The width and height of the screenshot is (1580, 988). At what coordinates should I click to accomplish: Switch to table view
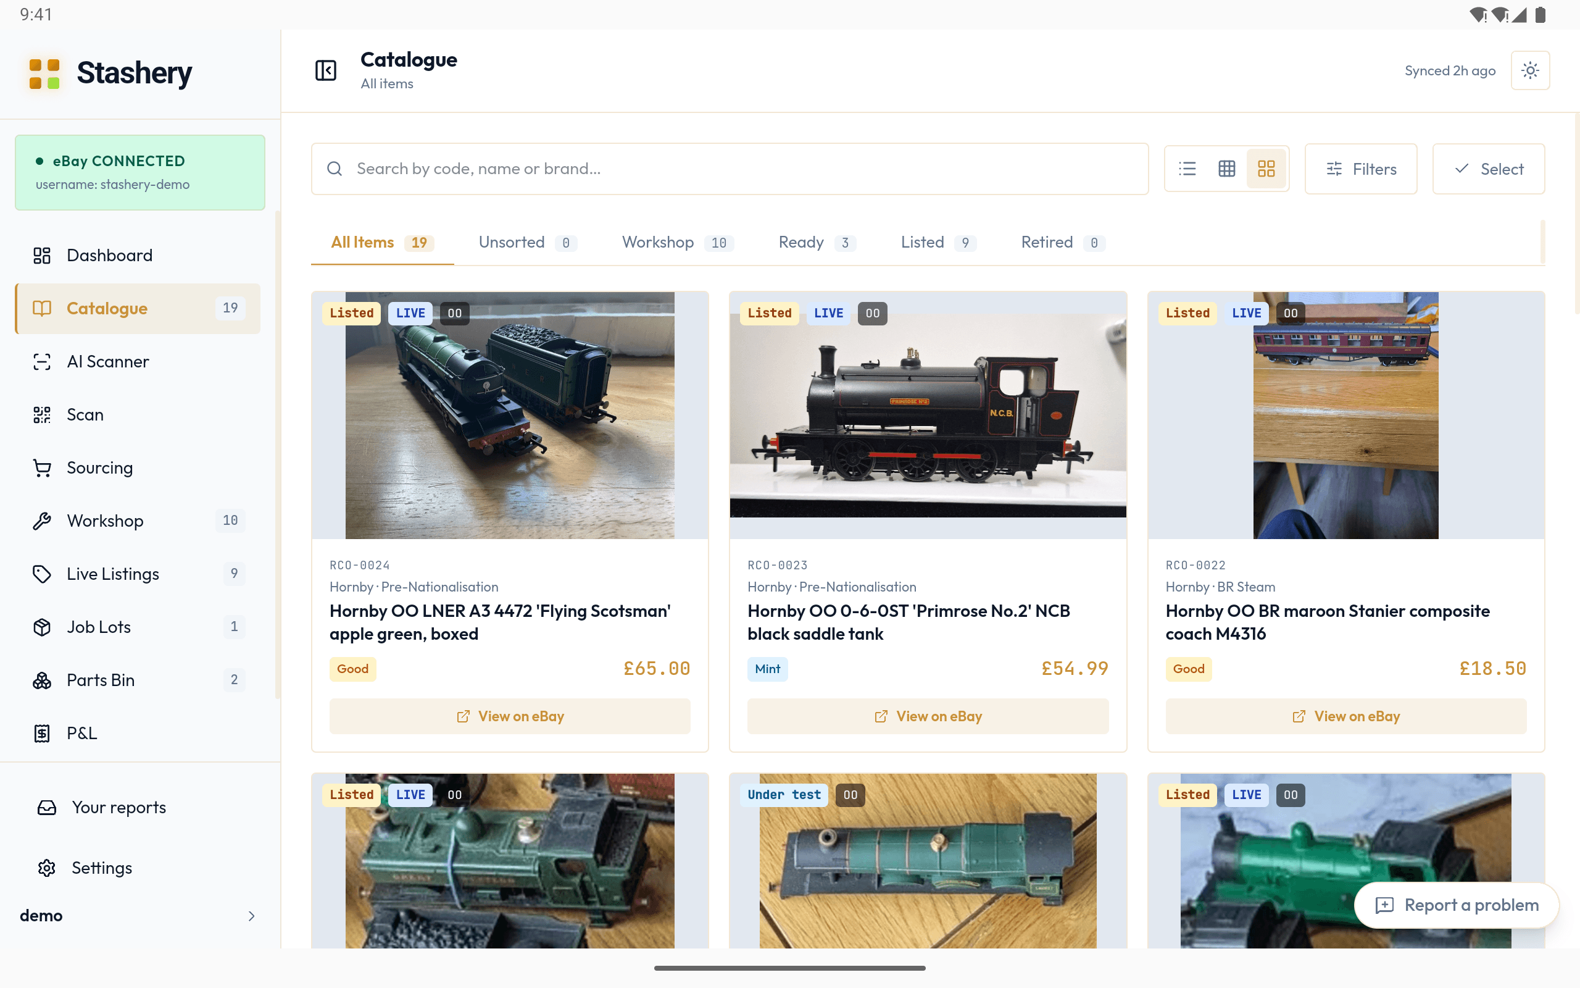click(x=1227, y=169)
